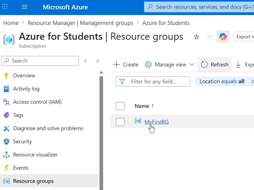The image size is (254, 190).
Task: Open the Manage view dropdown
Action: [169, 64]
